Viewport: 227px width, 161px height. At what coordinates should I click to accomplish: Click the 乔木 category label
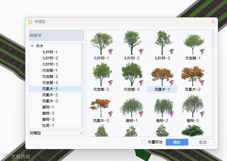40,46
